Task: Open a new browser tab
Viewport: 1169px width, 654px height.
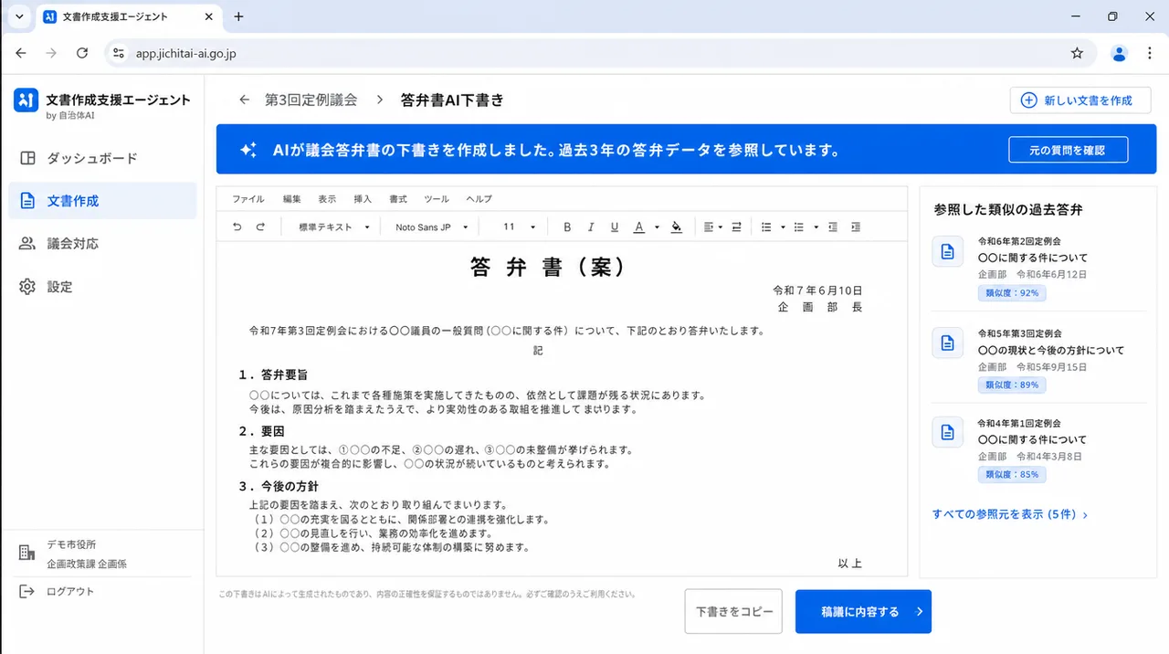Action: click(238, 16)
